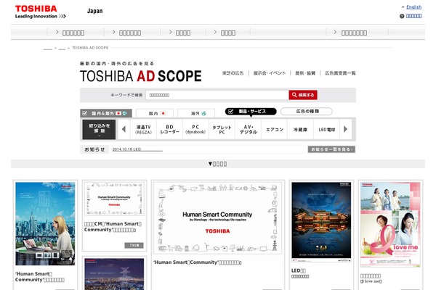Show more product categories with right arrow
This screenshot has height=290, width=436.
pyautogui.click(x=346, y=129)
